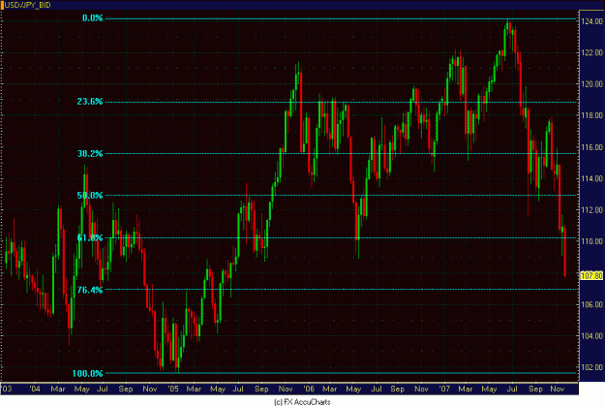
Task: Select the 110.00 price axis value
Action: point(591,241)
